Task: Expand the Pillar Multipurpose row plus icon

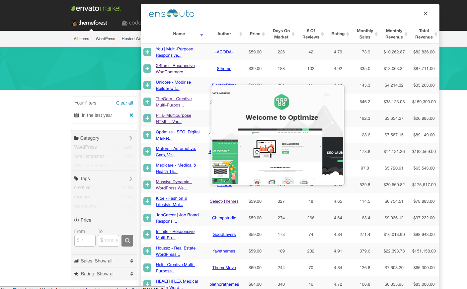Action: [147, 118]
